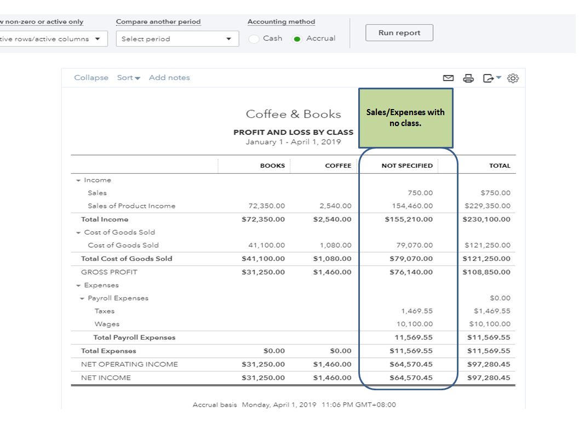
Task: Open the report settings gear icon
Action: coord(513,78)
